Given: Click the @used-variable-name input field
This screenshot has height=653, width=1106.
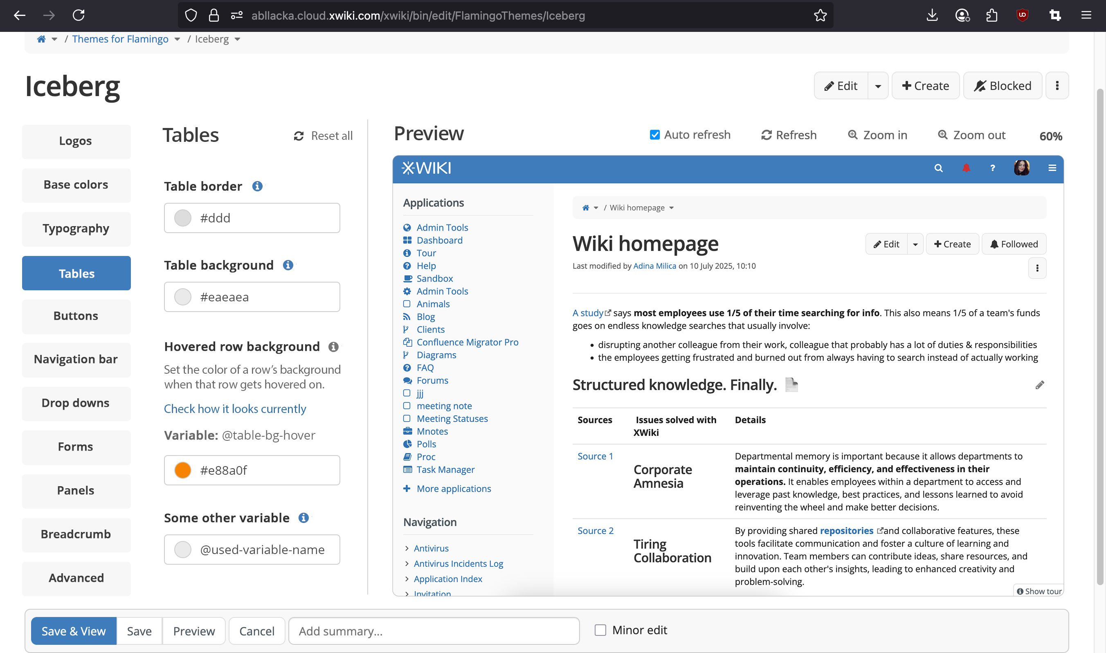Looking at the screenshot, I should coord(252,550).
